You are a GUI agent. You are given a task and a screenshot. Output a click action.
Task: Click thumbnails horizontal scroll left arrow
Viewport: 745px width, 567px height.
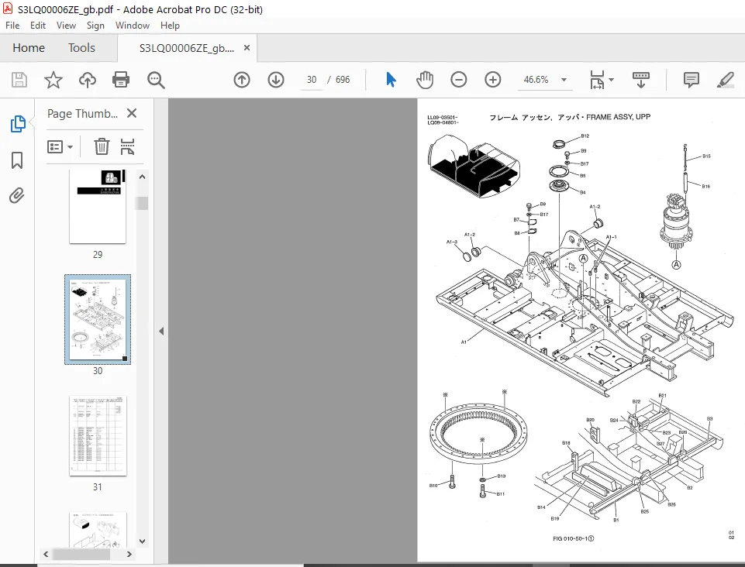point(46,554)
